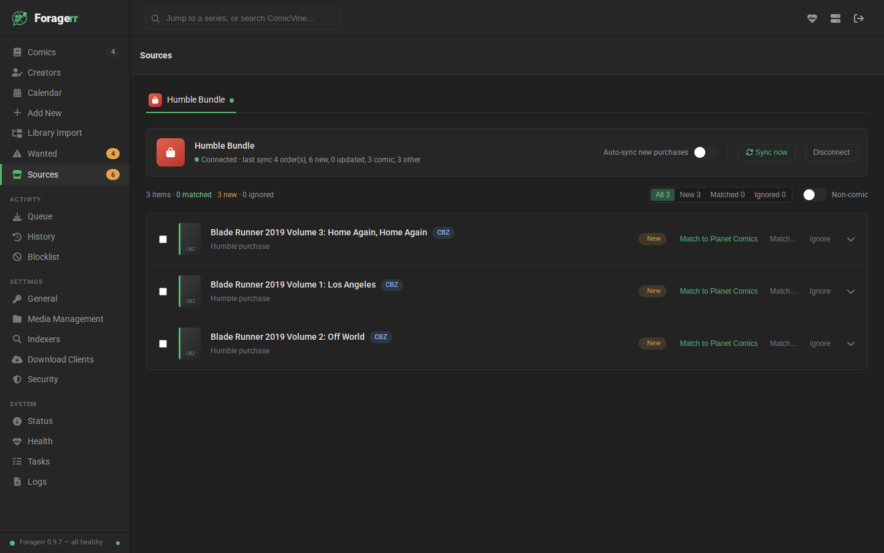884x553 pixels.
Task: Click the search magnifier icon
Action: point(156,18)
